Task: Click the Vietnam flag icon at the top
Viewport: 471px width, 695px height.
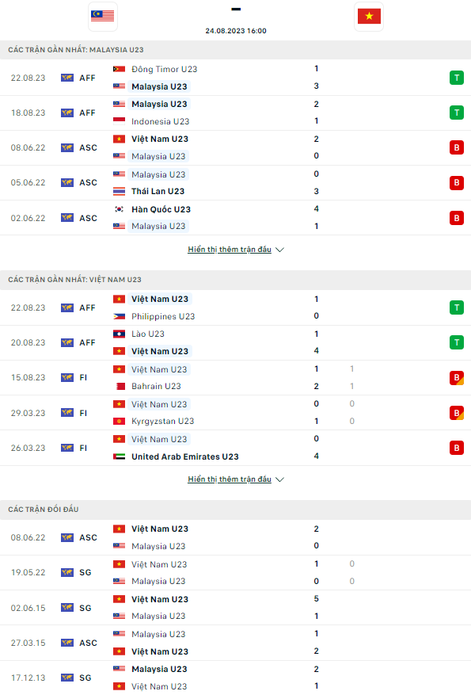Action: pyautogui.click(x=369, y=16)
